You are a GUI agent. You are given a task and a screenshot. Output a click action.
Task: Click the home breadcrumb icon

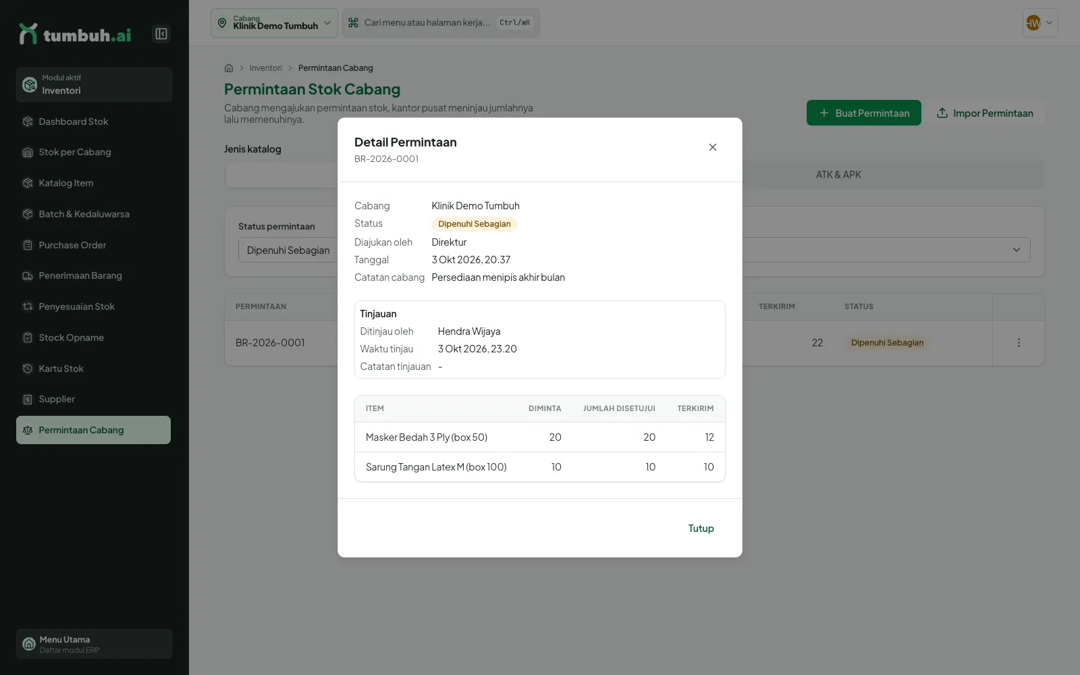pos(229,68)
